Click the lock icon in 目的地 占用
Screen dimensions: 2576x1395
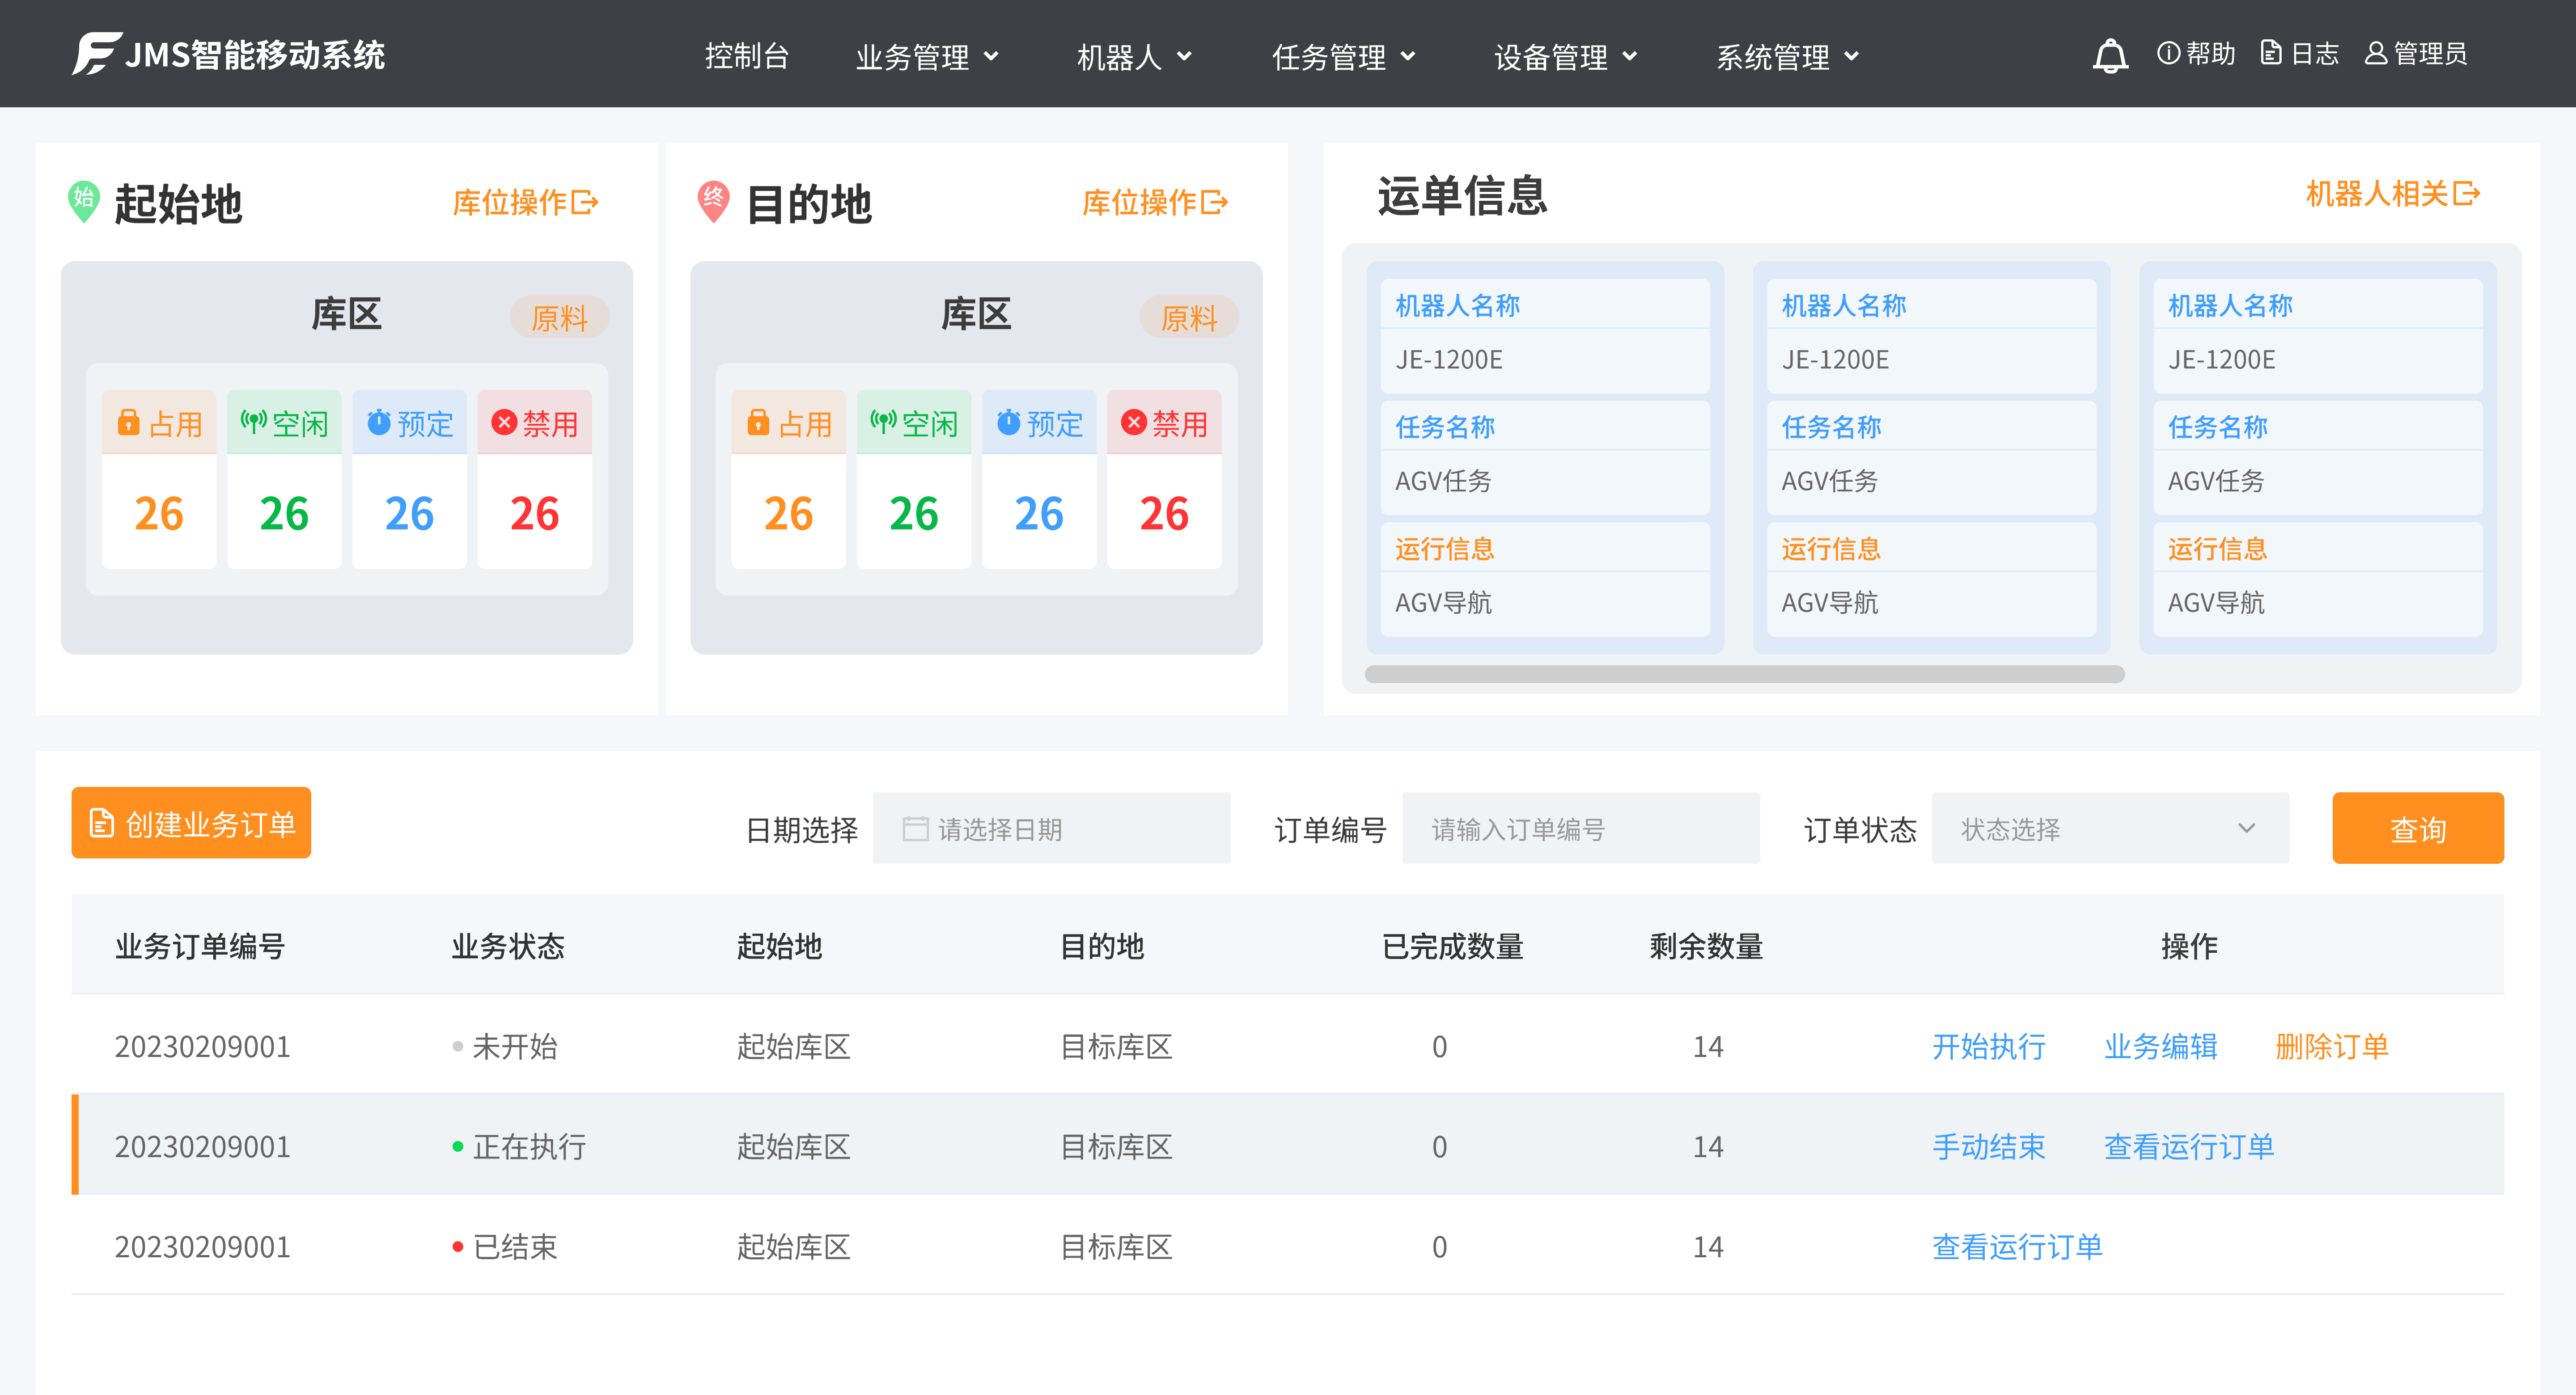(758, 422)
